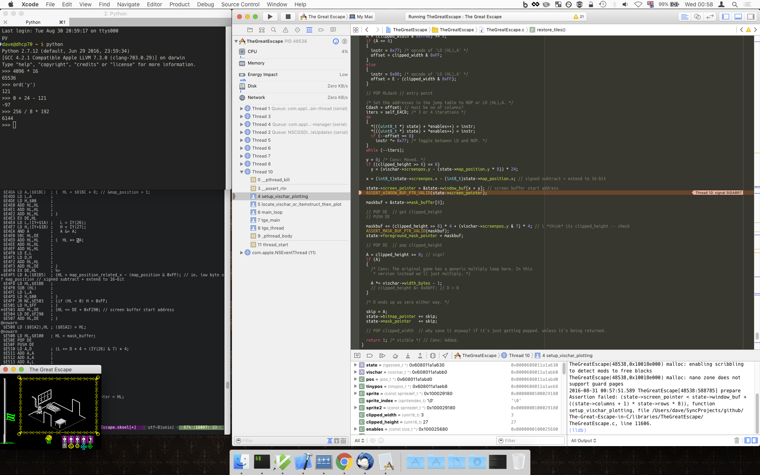Toggle the Utilities pane visibility
This screenshot has height=475, width=760.
750,17
